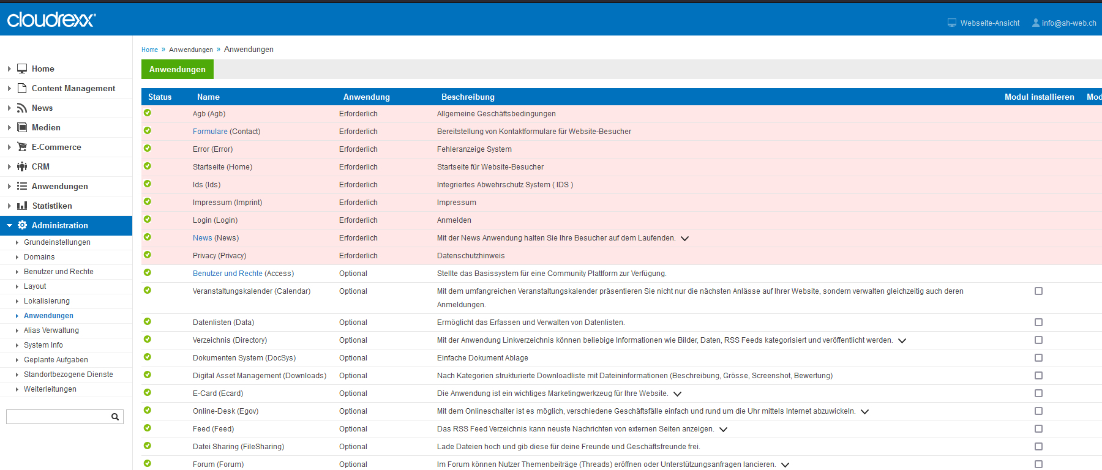This screenshot has height=470, width=1102.
Task: Click the Anwendungen list icon in sidebar
Action: [x=22, y=186]
